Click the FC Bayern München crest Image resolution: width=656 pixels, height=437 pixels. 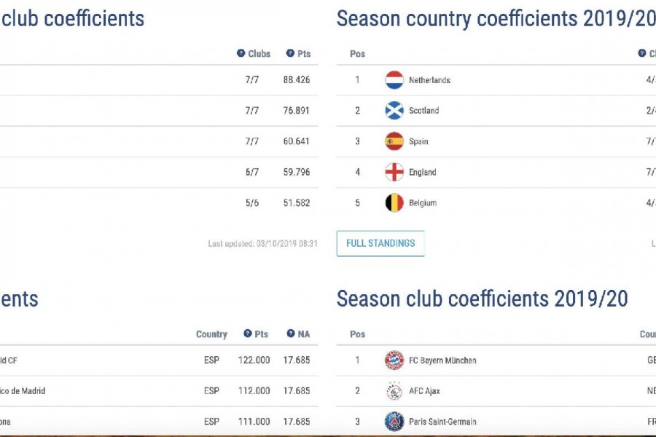click(394, 360)
